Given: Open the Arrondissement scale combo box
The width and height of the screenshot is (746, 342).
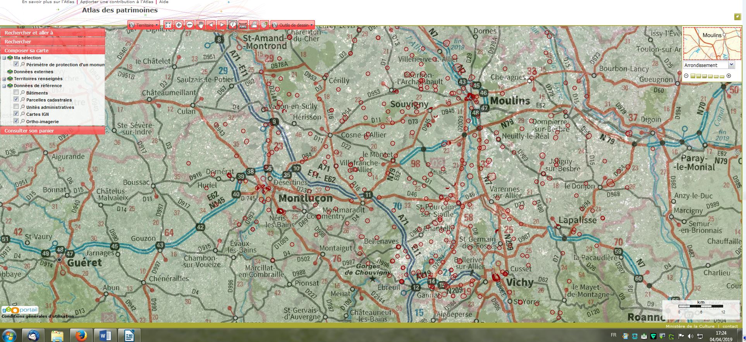Looking at the screenshot, I should click(x=709, y=65).
